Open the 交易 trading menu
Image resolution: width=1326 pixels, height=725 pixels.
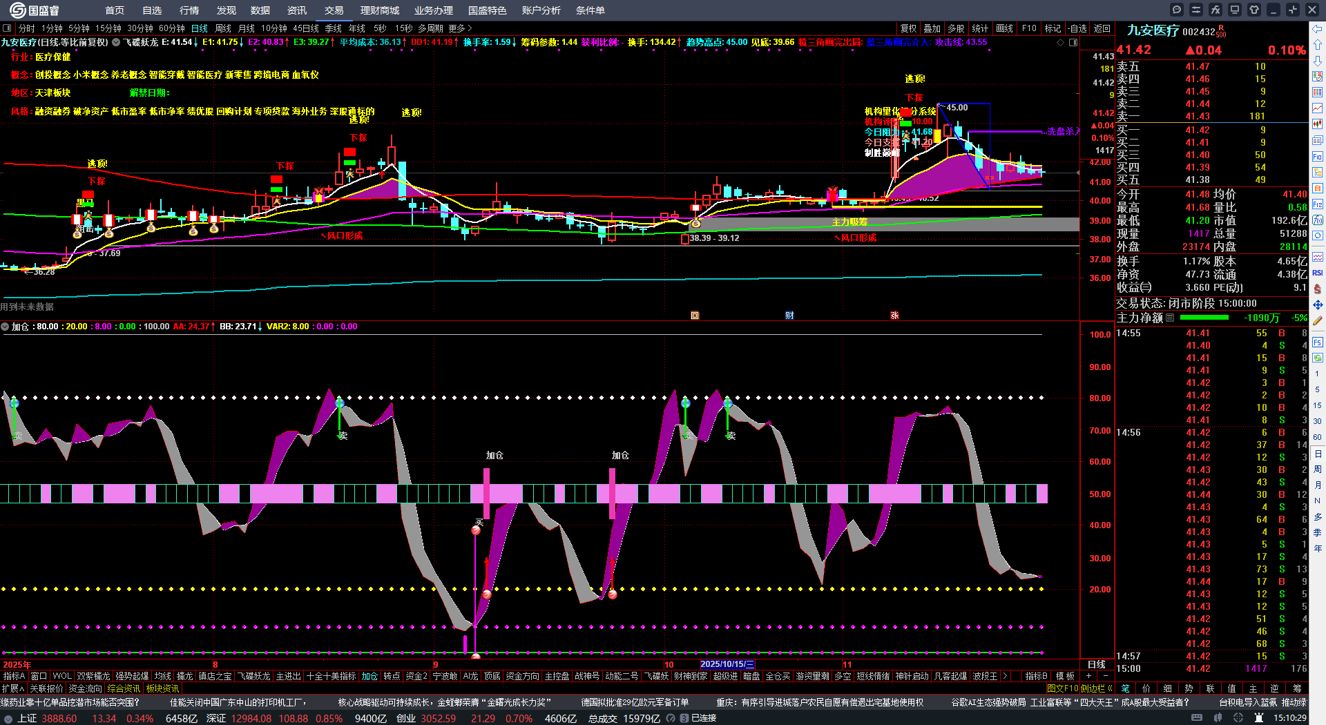334,10
